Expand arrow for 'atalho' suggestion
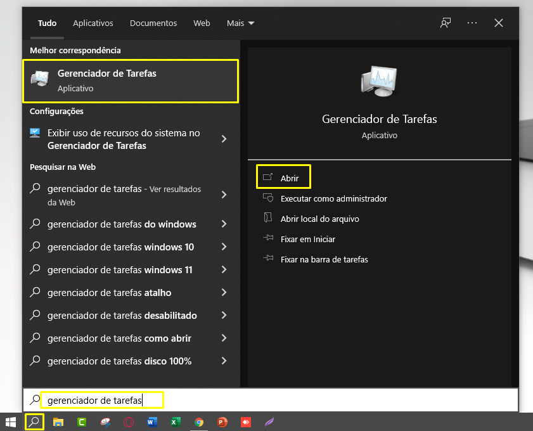 [x=224, y=292]
